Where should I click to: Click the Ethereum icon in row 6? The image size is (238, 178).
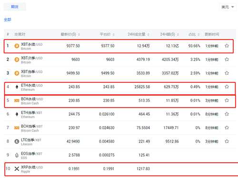[17, 114]
